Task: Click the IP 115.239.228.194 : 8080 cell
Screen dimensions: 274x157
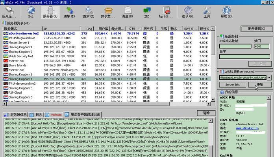Action: pyautogui.click(x=59, y=61)
